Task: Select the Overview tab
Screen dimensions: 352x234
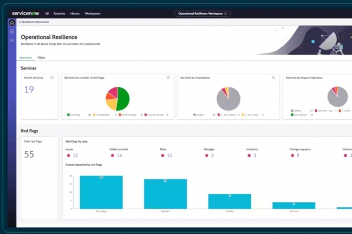Action: 25,57
